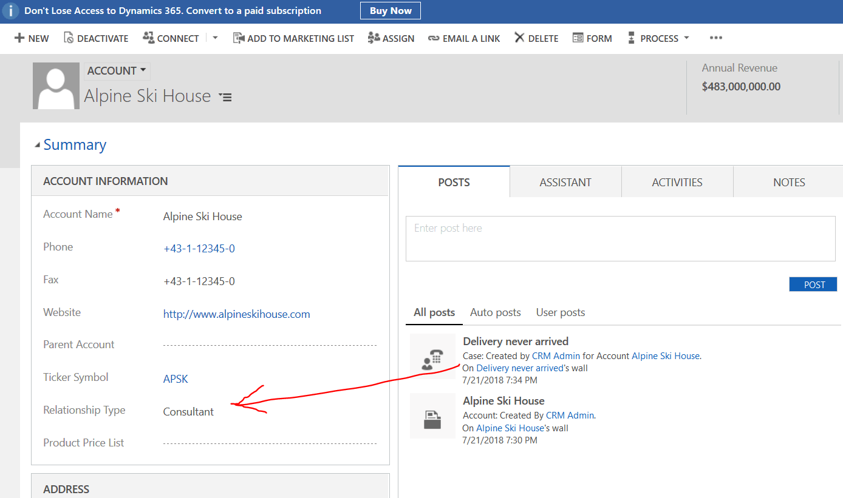Screen dimensions: 843x498
Task: Click the 7/21/2018 7:34 PM timestamp
Action: pos(500,380)
